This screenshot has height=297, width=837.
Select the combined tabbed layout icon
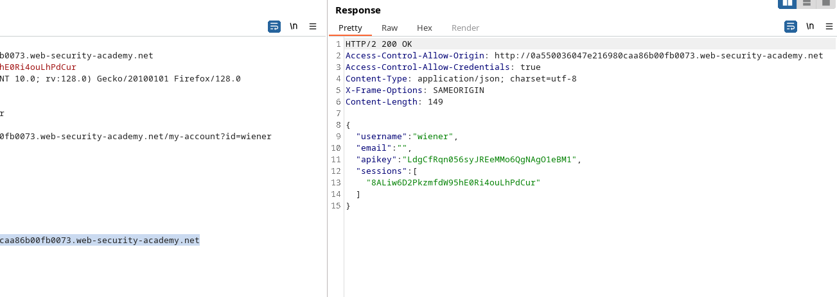pos(826,3)
